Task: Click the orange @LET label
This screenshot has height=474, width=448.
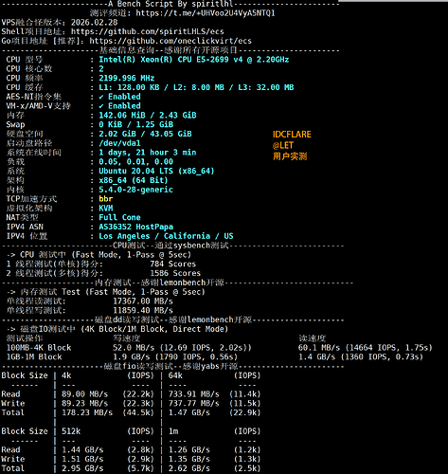Action: [283, 145]
